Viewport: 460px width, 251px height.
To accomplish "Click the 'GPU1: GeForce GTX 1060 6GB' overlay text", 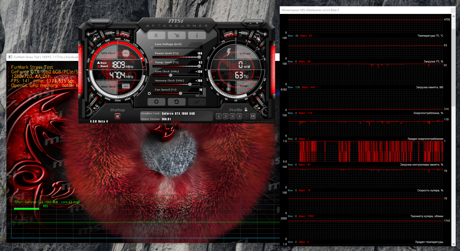I will [36, 202].
